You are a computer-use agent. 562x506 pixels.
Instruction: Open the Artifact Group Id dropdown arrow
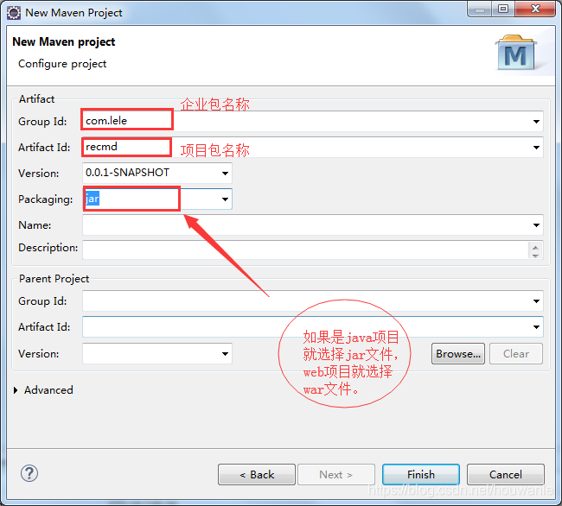(536, 121)
